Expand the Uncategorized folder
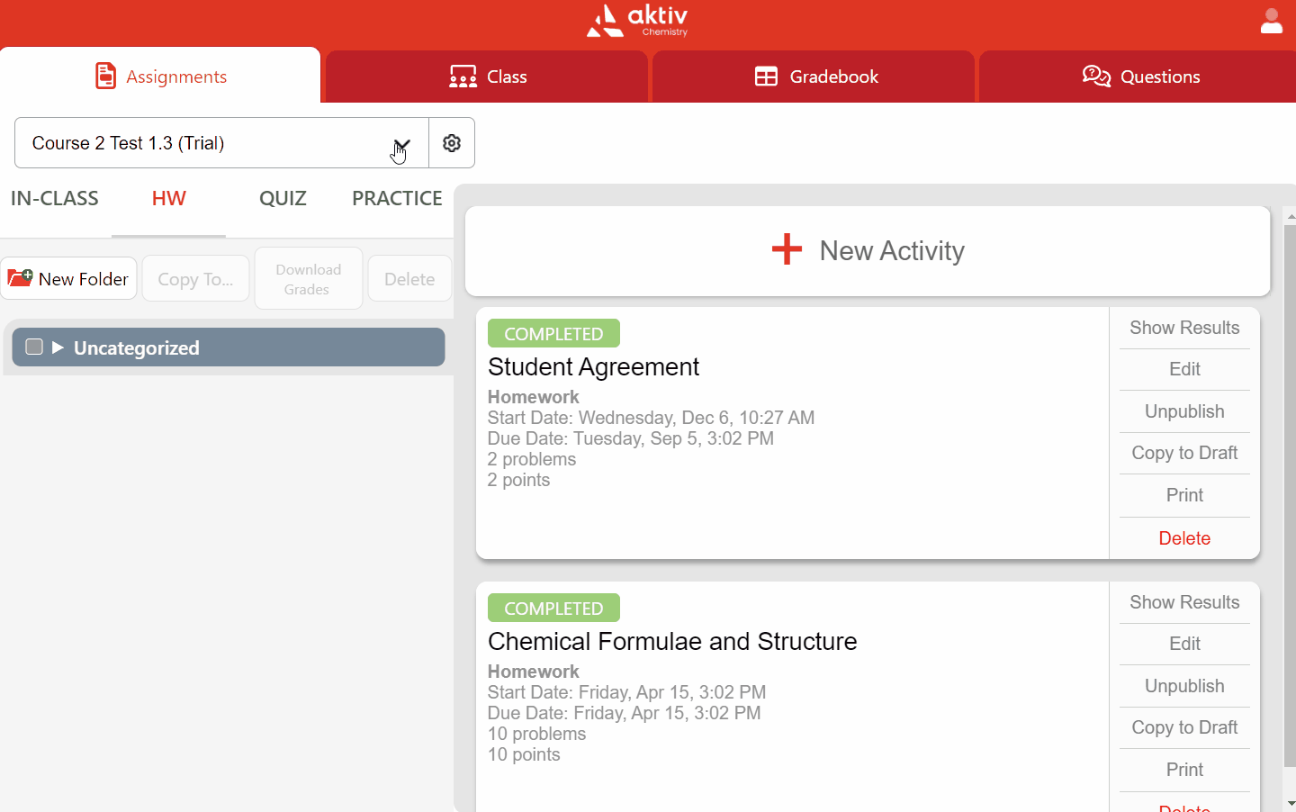Image resolution: width=1296 pixels, height=812 pixels. click(x=58, y=347)
